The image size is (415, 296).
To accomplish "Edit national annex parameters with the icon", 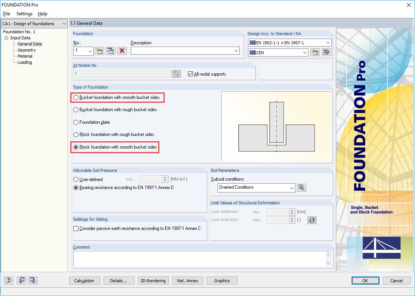I will coord(327,52).
